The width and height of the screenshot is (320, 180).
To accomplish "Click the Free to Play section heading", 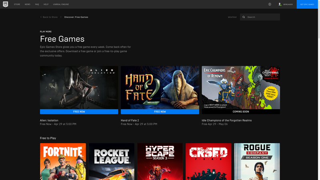I will [x=48, y=138].
